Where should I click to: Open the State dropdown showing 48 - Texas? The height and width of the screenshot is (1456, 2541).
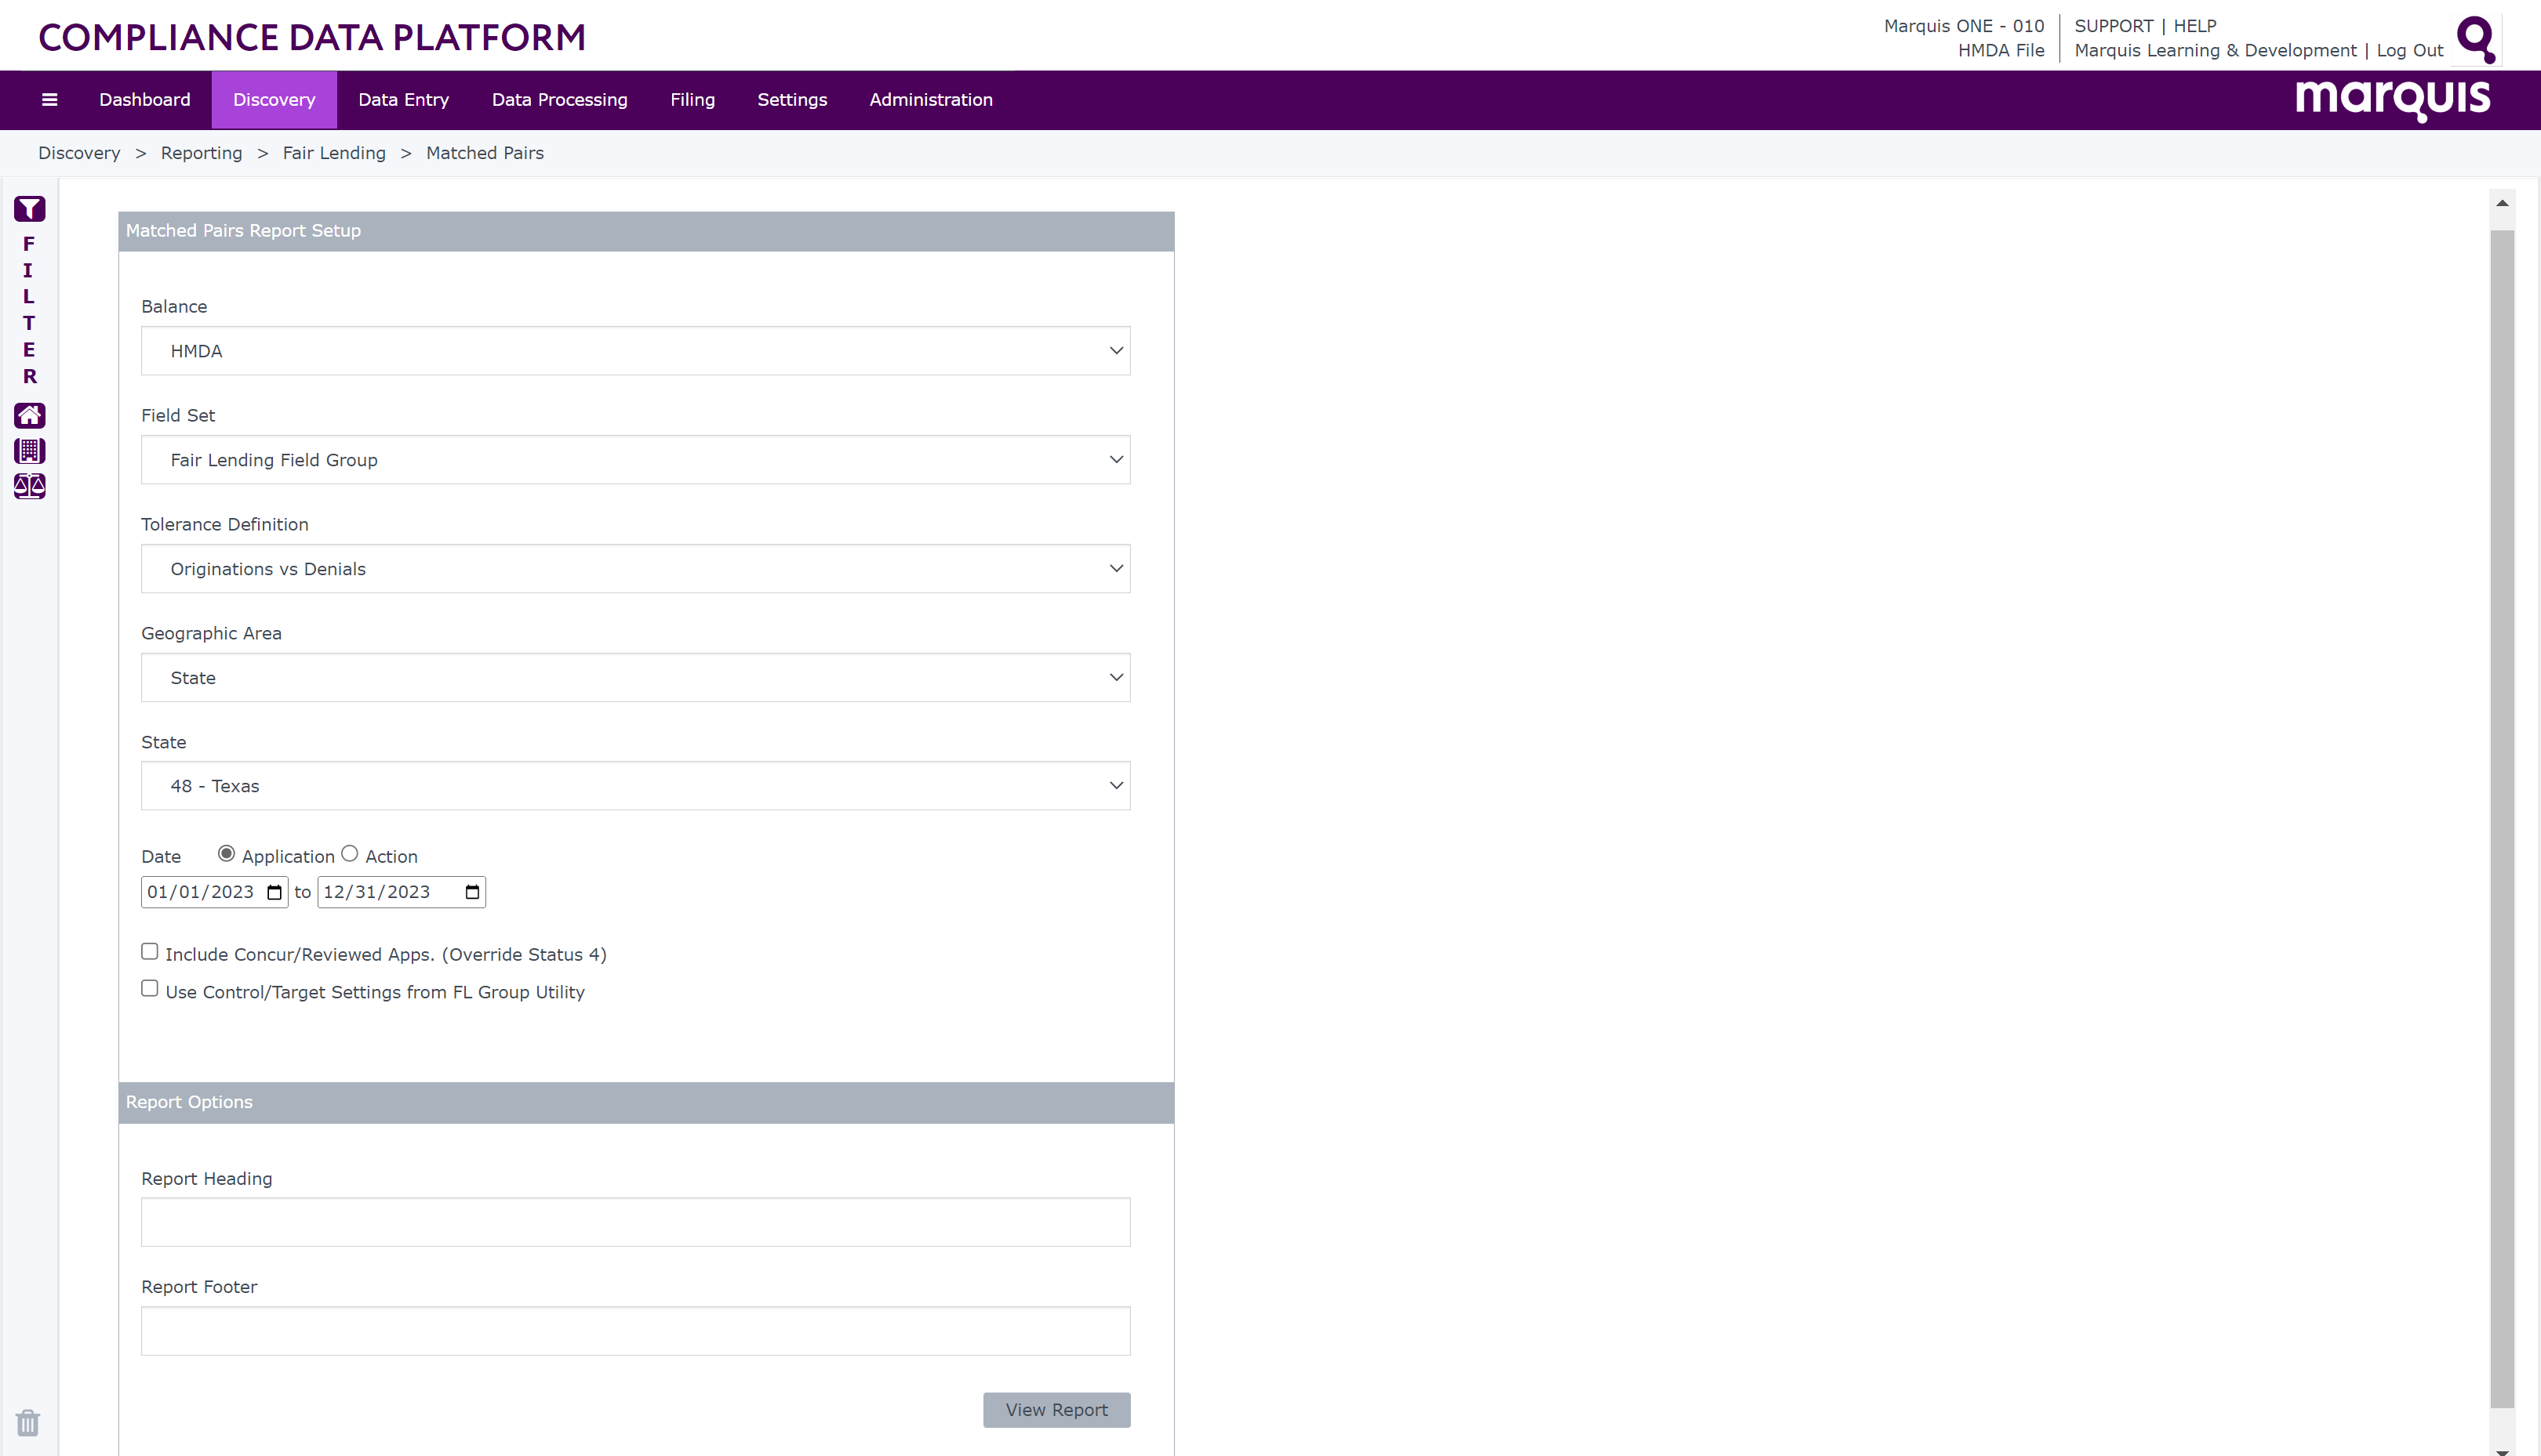pyautogui.click(x=635, y=786)
